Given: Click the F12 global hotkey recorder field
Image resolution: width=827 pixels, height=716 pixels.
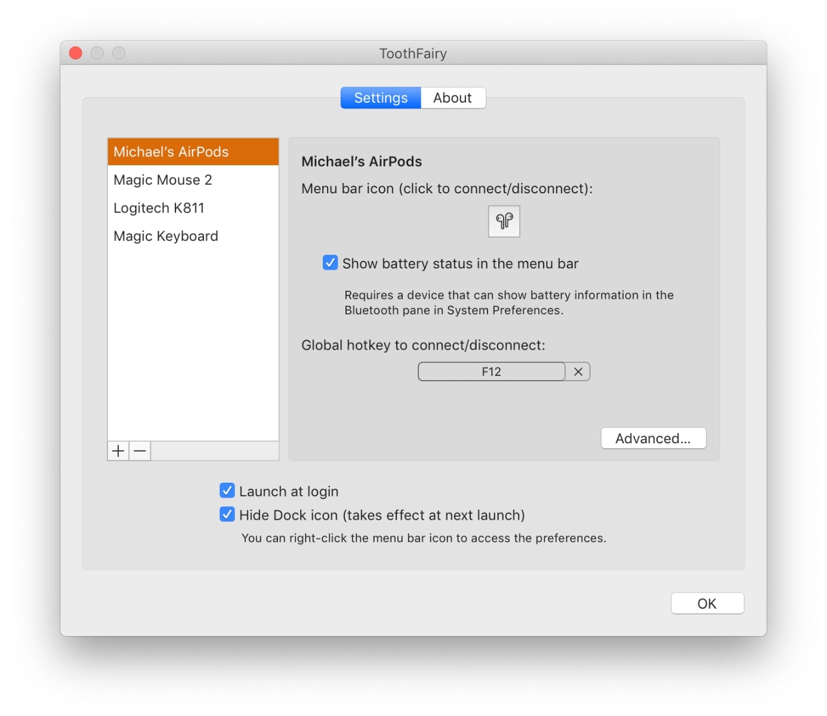Looking at the screenshot, I should (491, 372).
